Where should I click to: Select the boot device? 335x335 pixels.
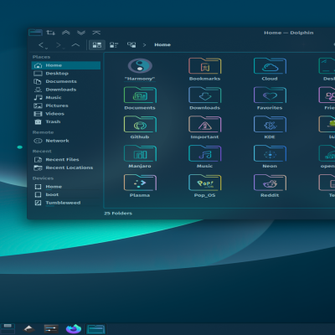click(x=66, y=194)
